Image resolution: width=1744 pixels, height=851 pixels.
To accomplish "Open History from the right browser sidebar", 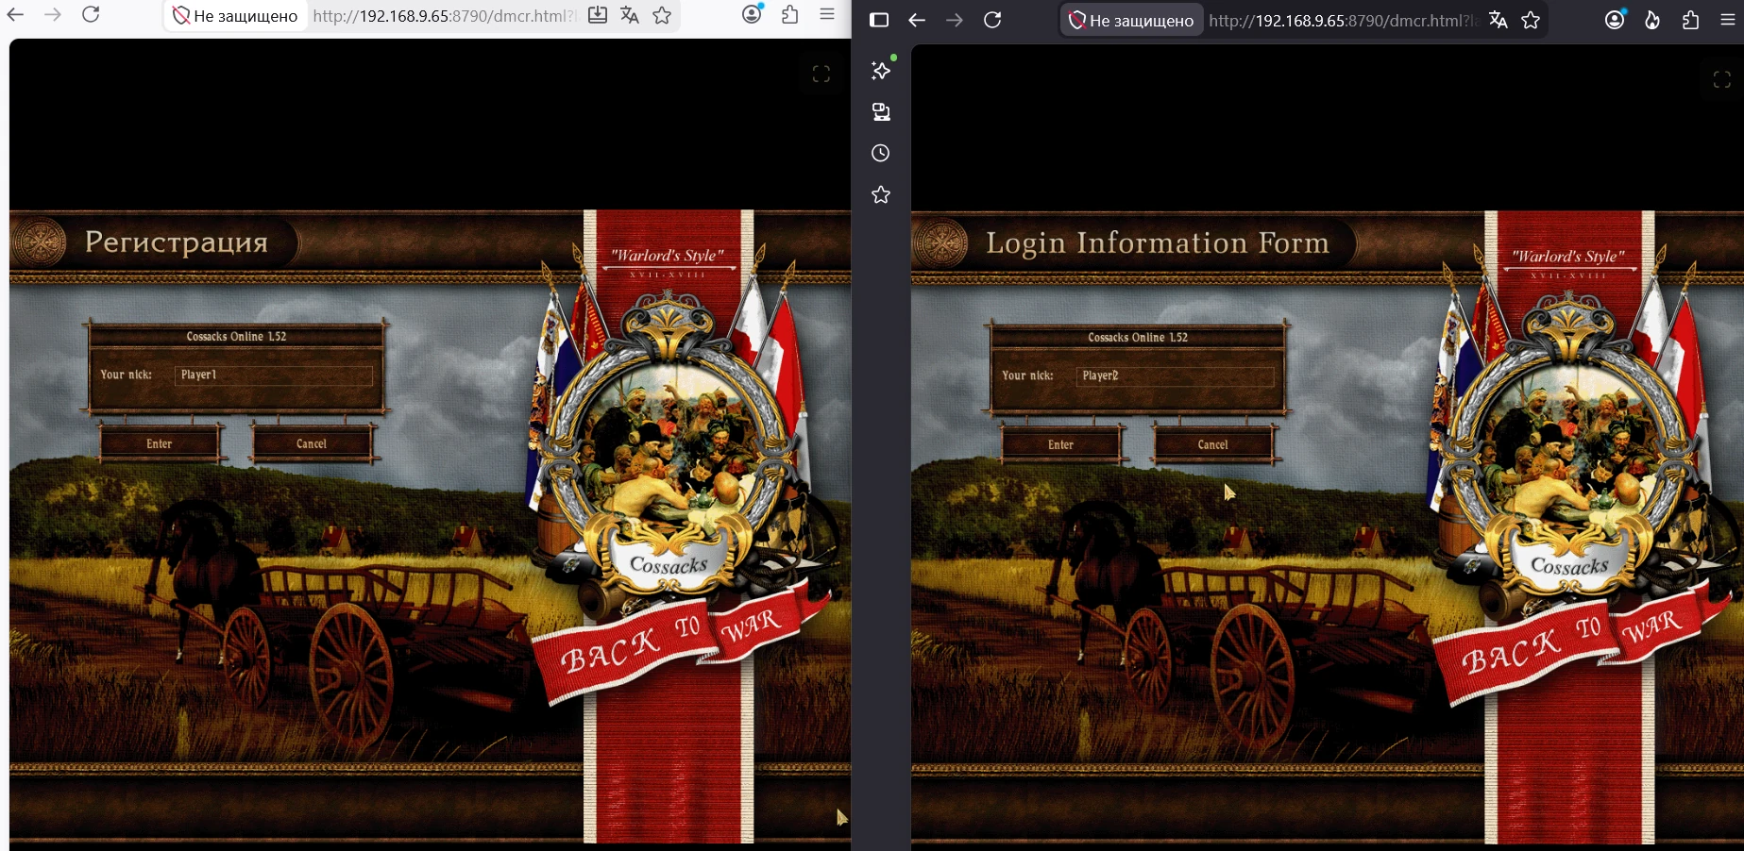I will click(x=881, y=153).
